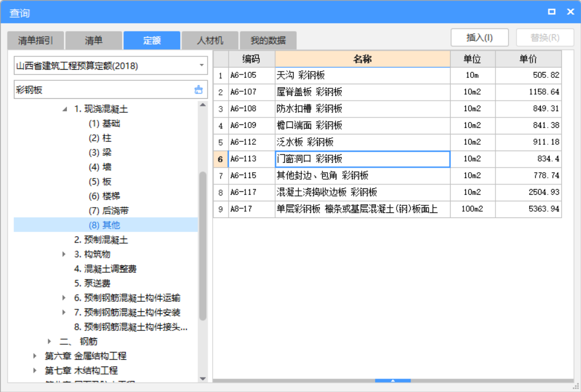Open the 山西省建筑工程预算定额(2018) dropdown

pyautogui.click(x=202, y=66)
